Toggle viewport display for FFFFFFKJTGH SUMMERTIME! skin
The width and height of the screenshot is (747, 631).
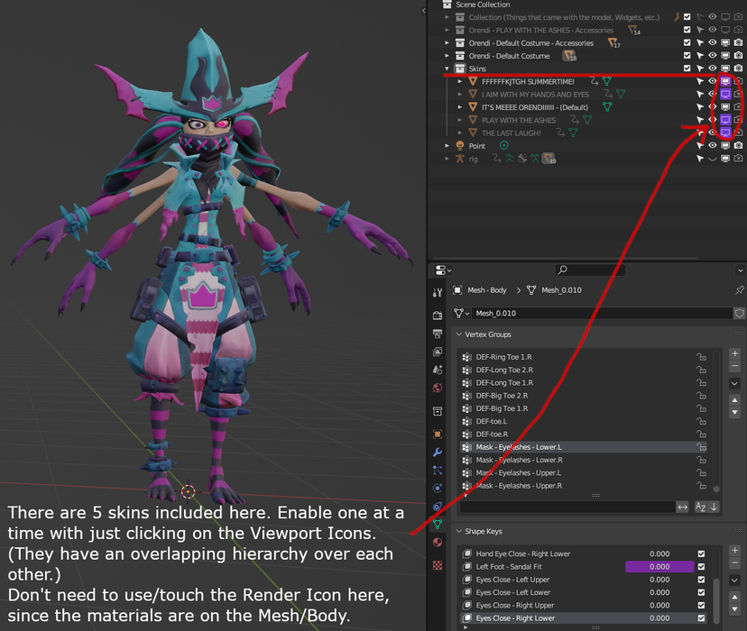coord(725,81)
